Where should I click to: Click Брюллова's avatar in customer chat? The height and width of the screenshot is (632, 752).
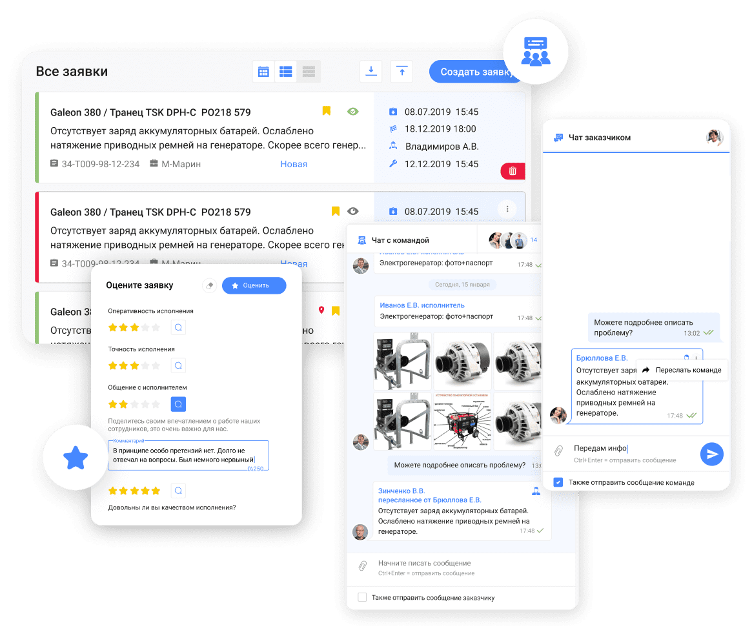point(558,415)
